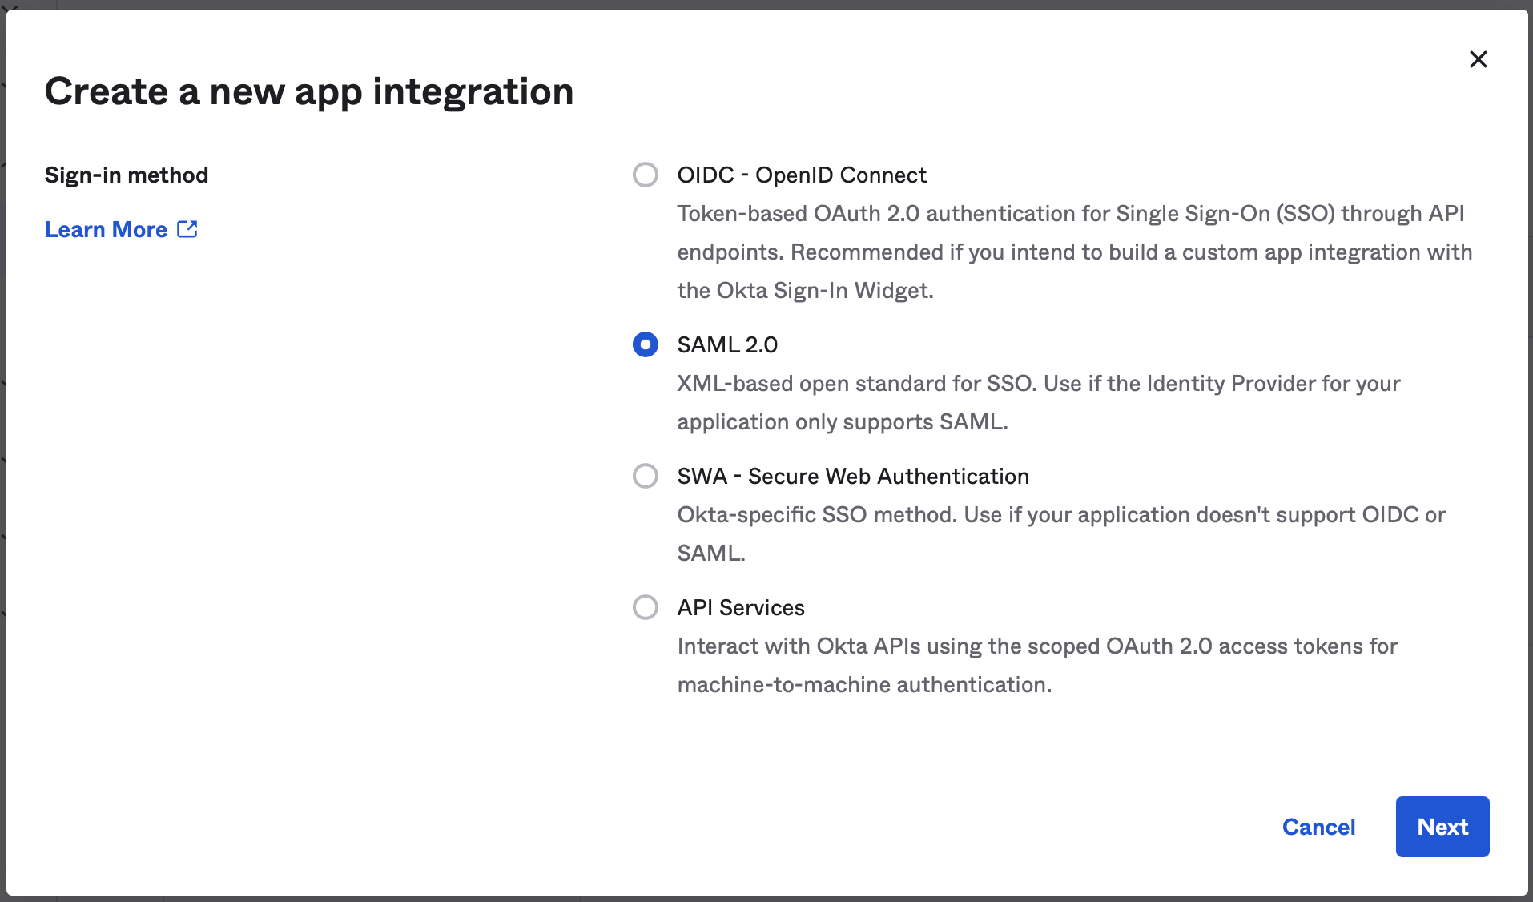Click the Create a new app integration heading
This screenshot has height=902, width=1533.
pos(309,91)
